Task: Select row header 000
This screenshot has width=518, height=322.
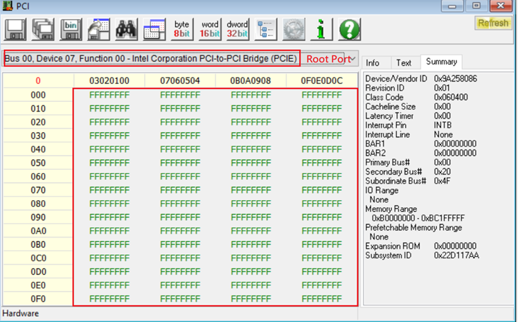Action: (38, 95)
